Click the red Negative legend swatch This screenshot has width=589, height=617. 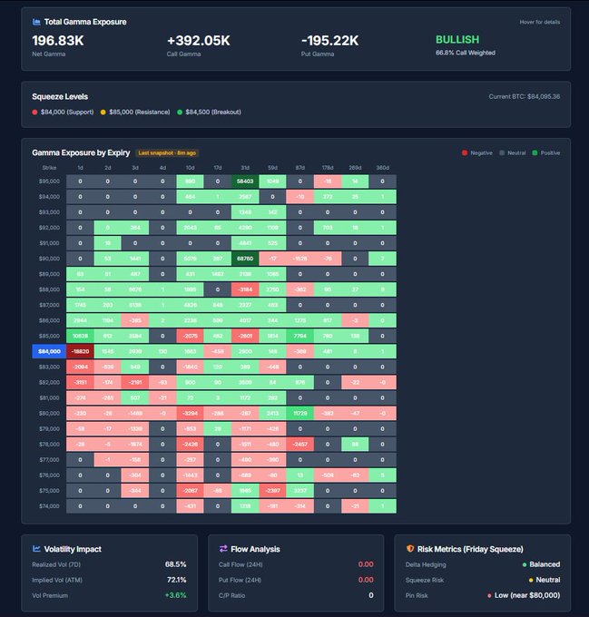pyautogui.click(x=465, y=153)
